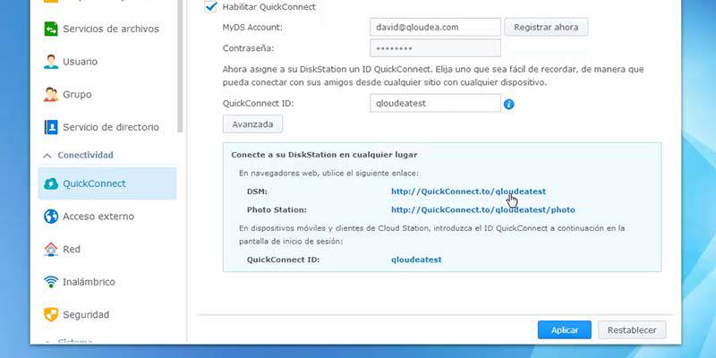Uncheck Habilitar QuickConnect checkbox
Screen dimensions: 716x358
pos(210,7)
